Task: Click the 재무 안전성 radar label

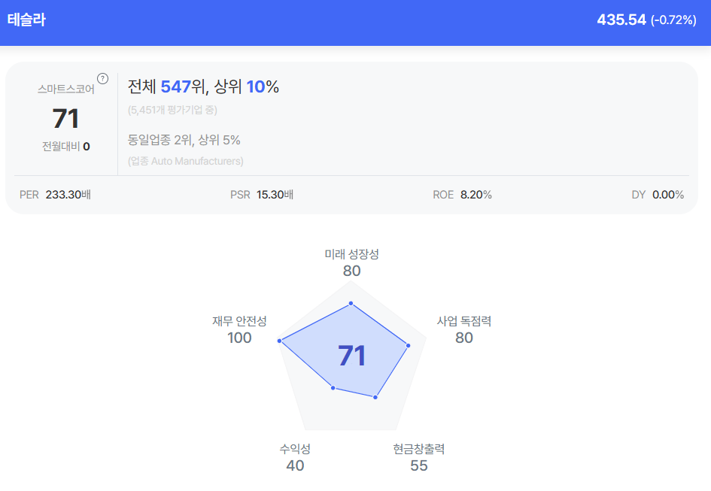Action: coord(239,321)
